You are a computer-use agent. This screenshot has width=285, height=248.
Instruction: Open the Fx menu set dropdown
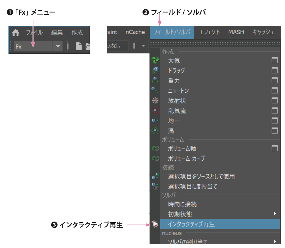tap(58, 46)
